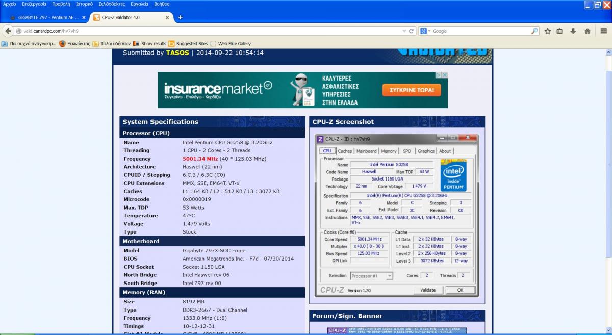Viewport: 612px width, 335px height.
Task: Click the site identity globe icon
Action: click(19, 31)
